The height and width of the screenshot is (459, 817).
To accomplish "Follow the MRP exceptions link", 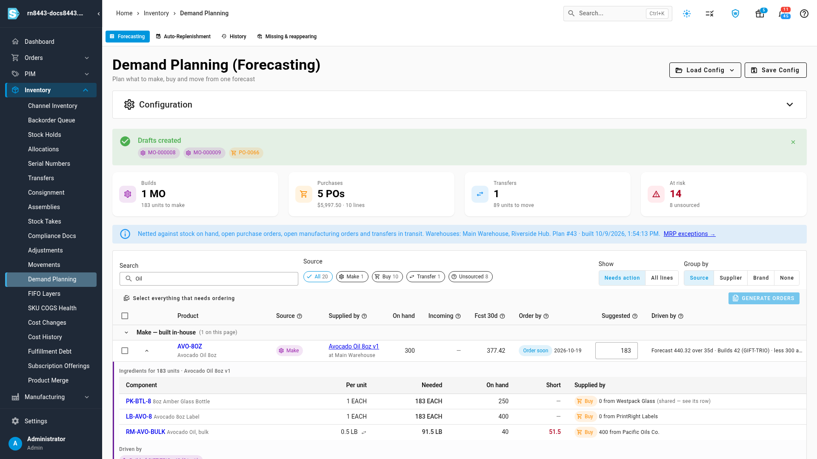I will click(689, 234).
